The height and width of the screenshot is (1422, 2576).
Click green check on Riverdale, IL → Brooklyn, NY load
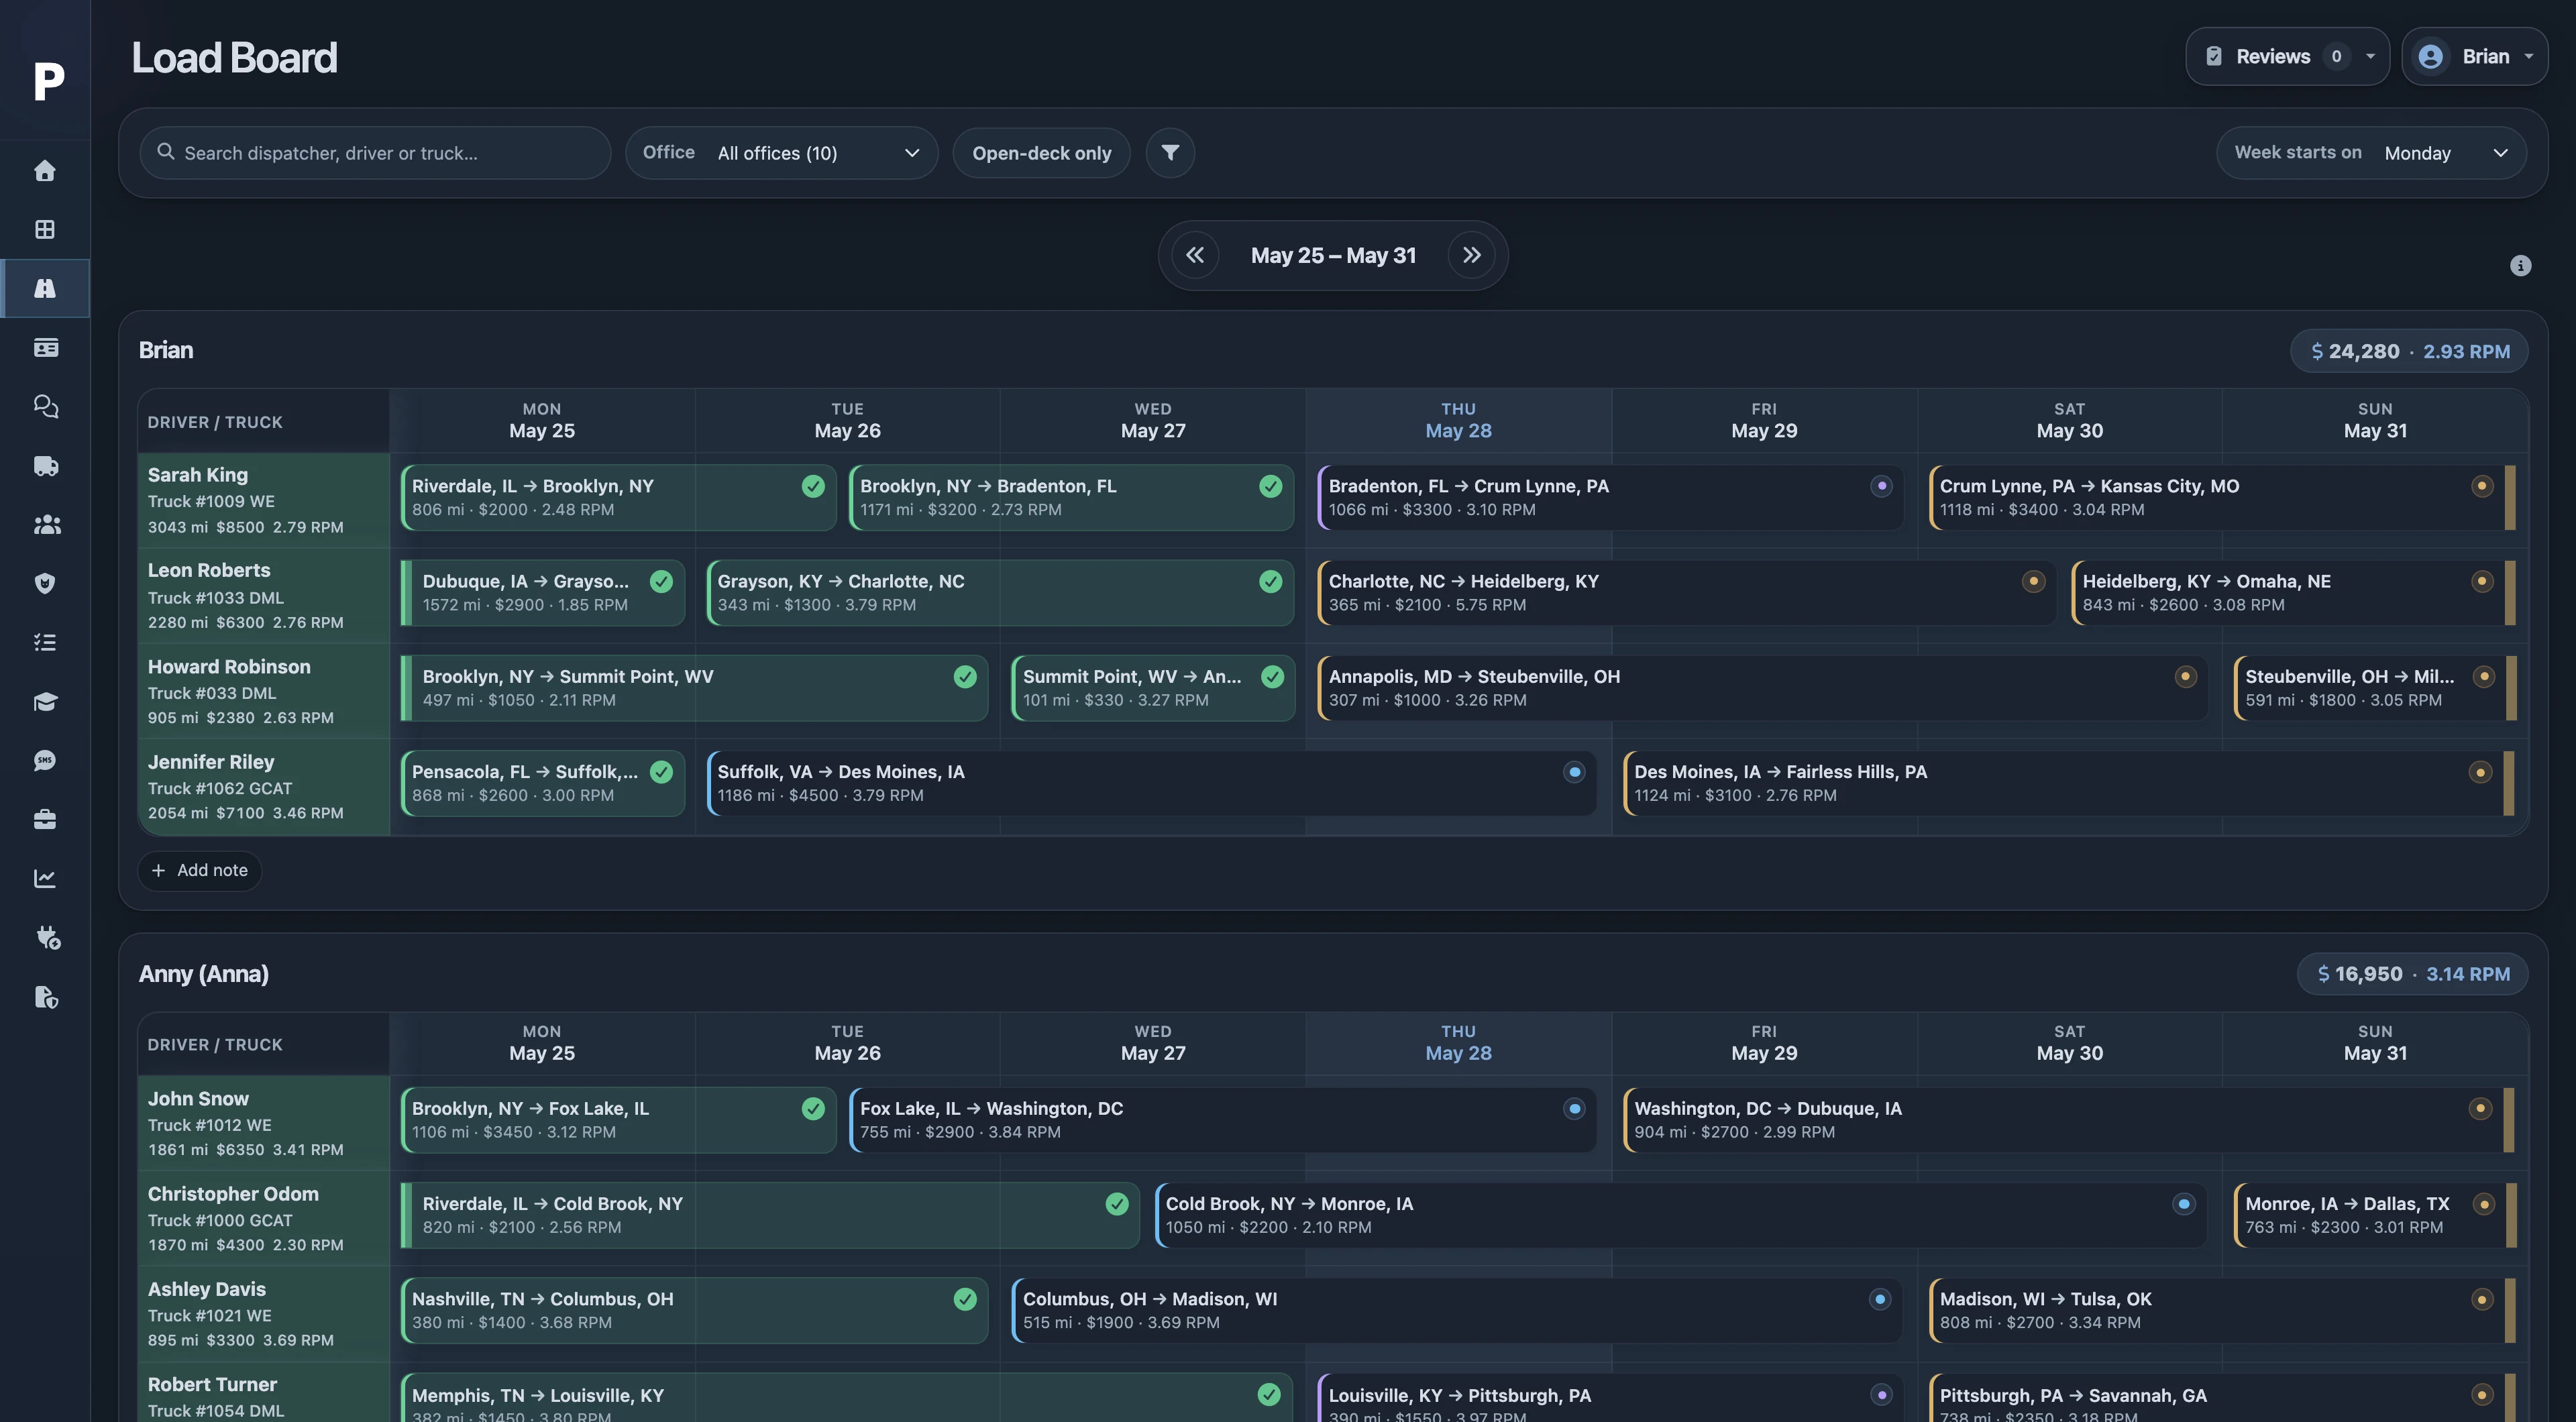coord(813,486)
